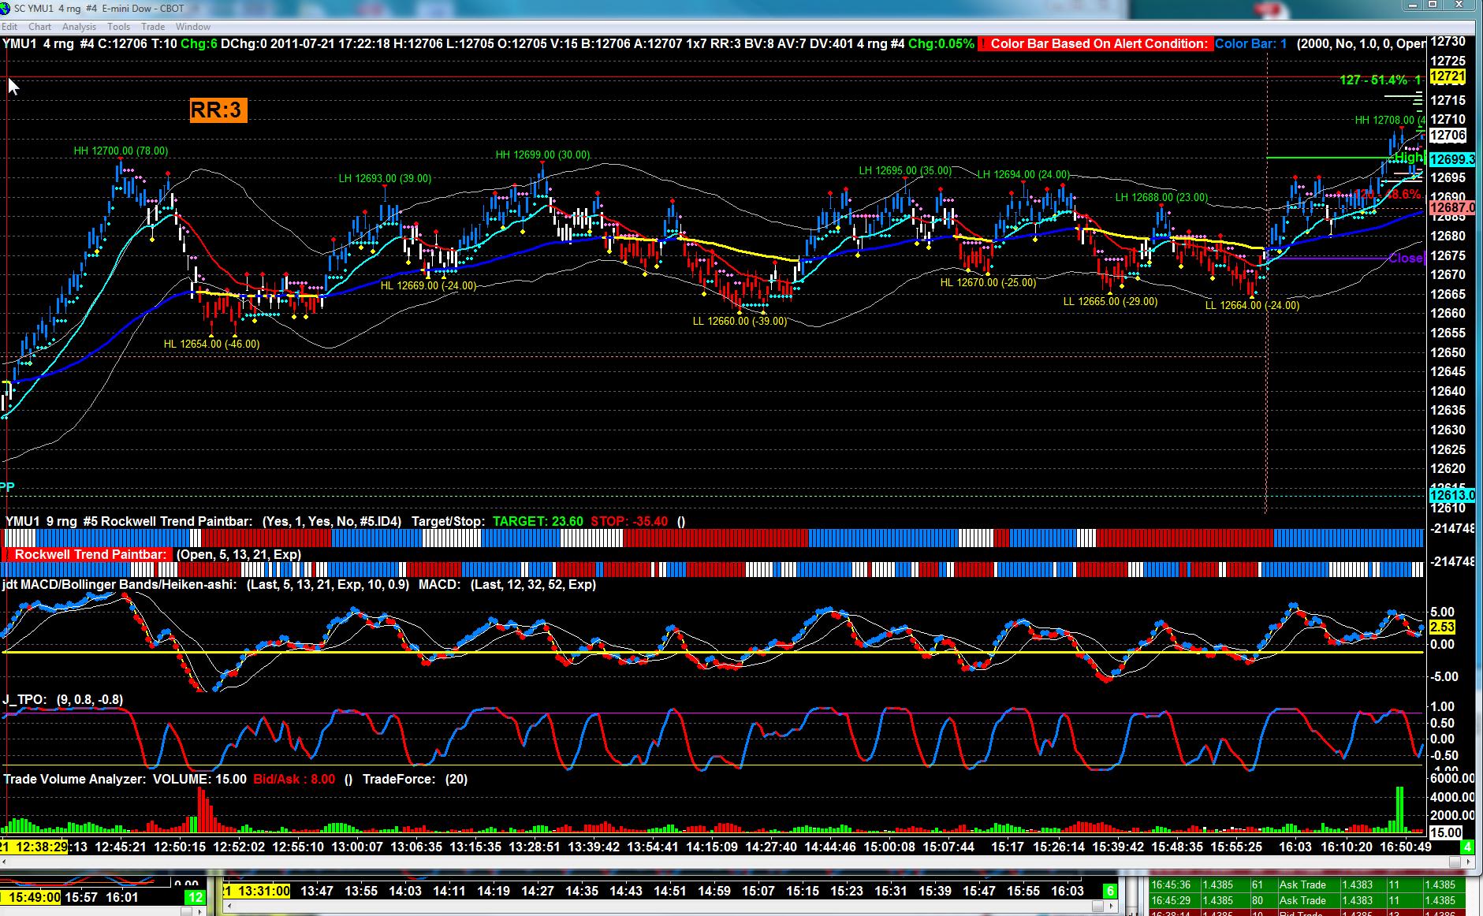
Task: Click the green chart number 6 box
Action: (x=1109, y=891)
